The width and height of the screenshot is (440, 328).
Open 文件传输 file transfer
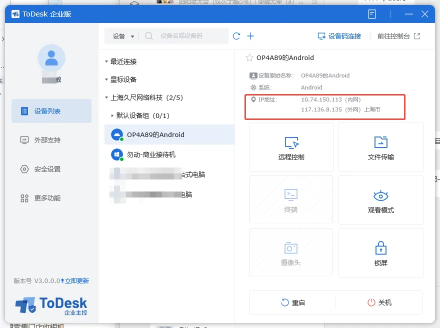click(381, 147)
